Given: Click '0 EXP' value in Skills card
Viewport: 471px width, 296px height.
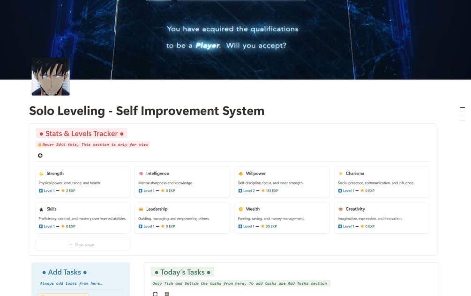Looking at the screenshot, I should pos(71,226).
